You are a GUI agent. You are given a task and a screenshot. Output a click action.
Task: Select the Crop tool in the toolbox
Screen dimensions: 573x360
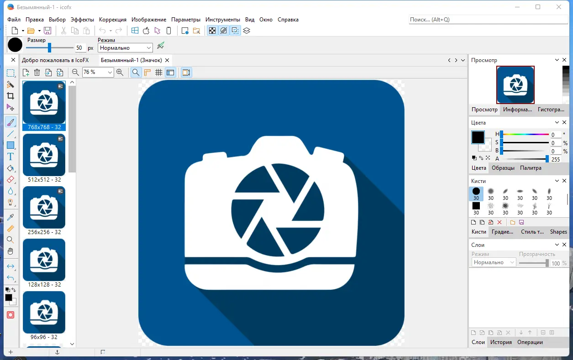tap(11, 96)
